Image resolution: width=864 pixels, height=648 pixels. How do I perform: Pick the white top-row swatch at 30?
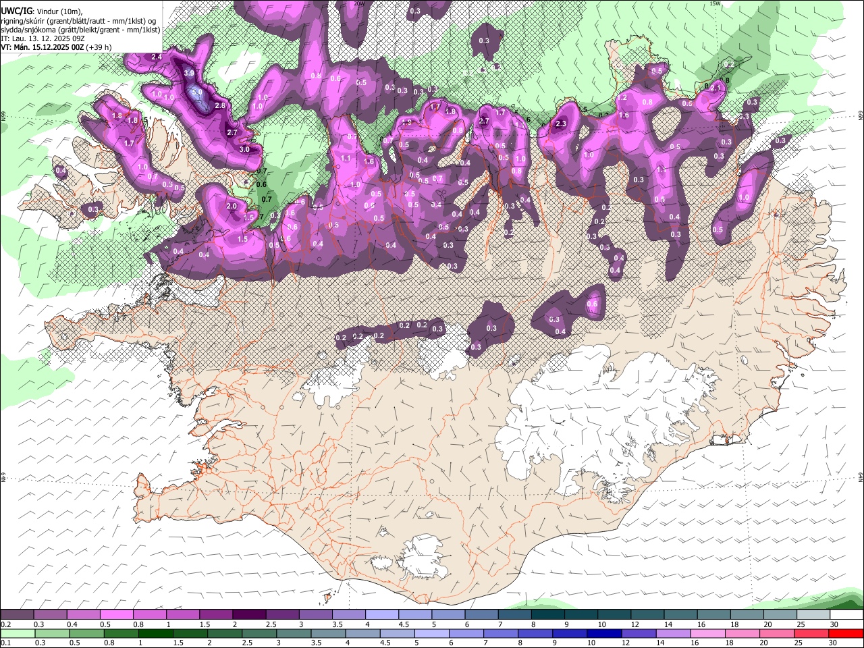coord(846,615)
